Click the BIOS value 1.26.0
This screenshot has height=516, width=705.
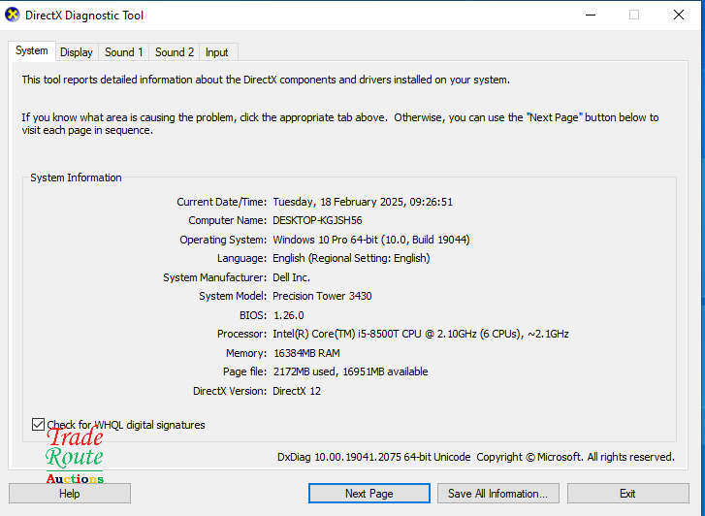point(289,315)
